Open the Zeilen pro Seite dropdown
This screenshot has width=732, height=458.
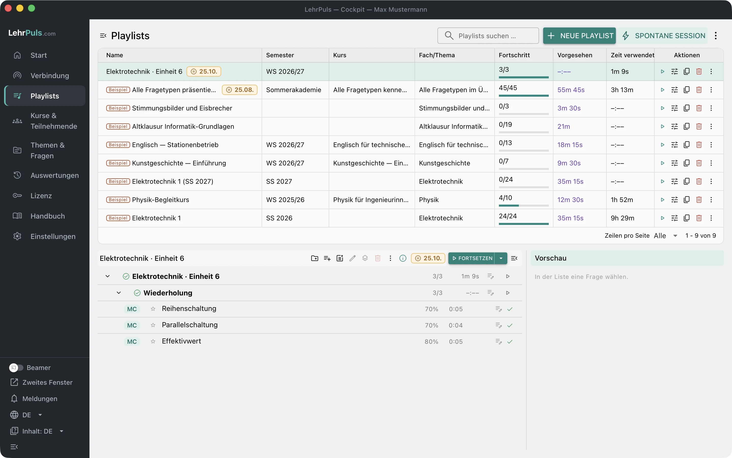click(x=666, y=236)
